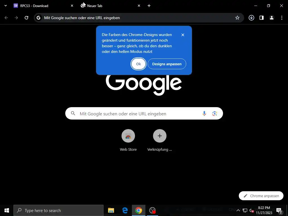Go forward to next page
Screen dimensions: 288x216
tap(16, 18)
